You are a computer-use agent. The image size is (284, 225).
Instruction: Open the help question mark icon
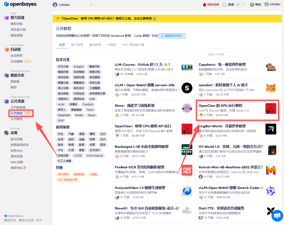[x=252, y=5]
